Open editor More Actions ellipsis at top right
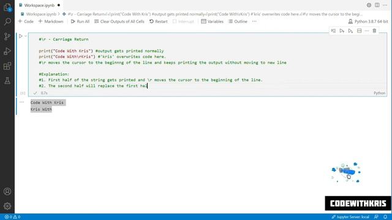The height and width of the screenshot is (220, 392). click(385, 5)
